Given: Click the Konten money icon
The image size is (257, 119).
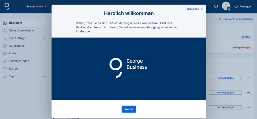Looking at the screenshot, I should pyautogui.click(x=5, y=53).
